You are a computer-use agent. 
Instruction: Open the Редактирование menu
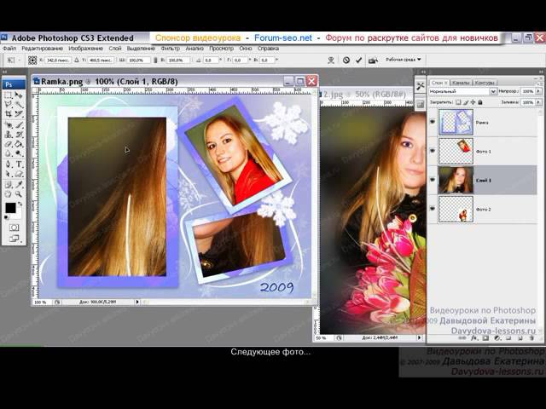42,49
